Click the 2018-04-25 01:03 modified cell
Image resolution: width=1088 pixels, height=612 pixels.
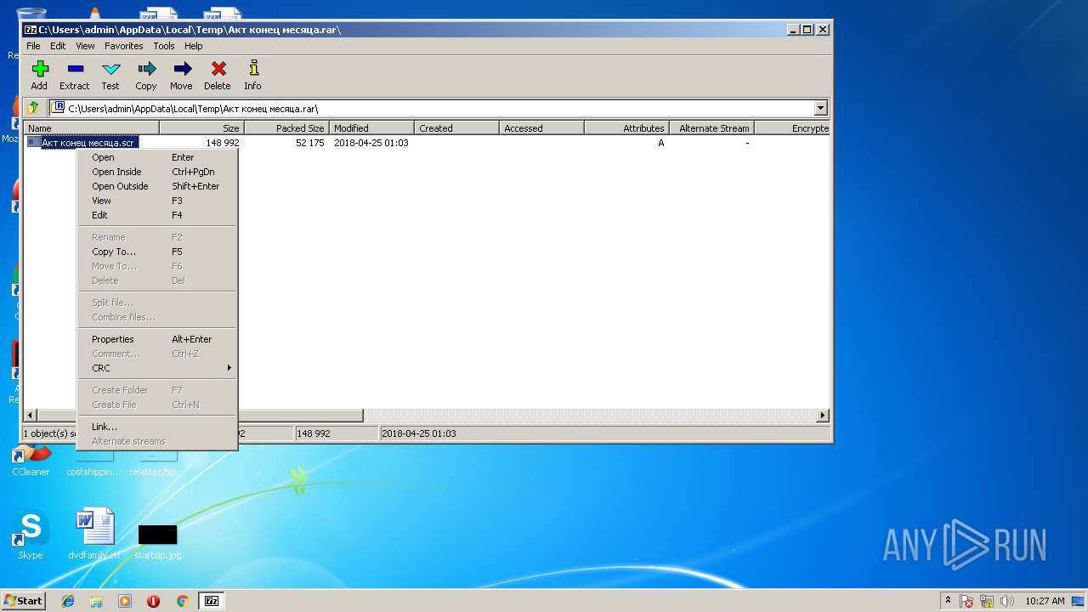(x=371, y=143)
